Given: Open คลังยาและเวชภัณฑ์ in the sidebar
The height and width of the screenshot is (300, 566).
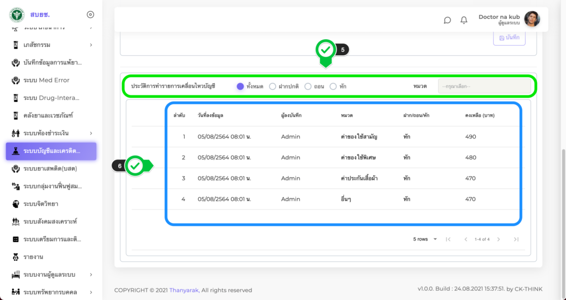Looking at the screenshot, I should coord(48,115).
